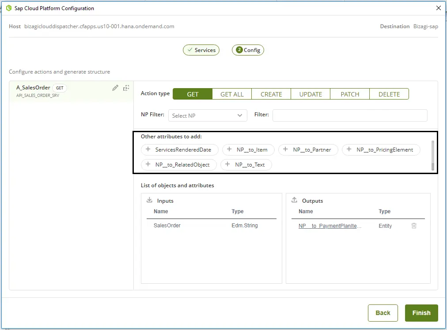The width and height of the screenshot is (447, 330).
Task: Click the plus icon on ServicesRenderedDate
Action: coord(148,149)
